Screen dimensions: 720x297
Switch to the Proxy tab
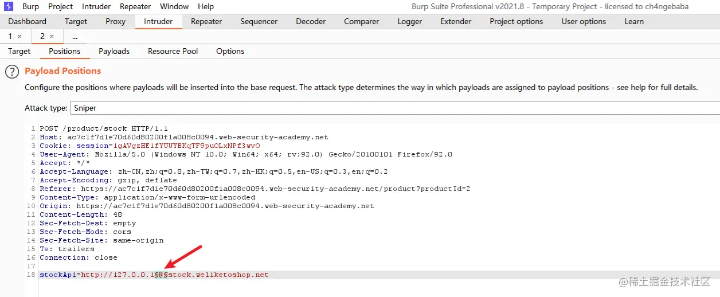click(115, 21)
